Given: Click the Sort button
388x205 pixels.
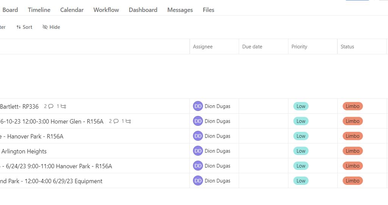Looking at the screenshot, I should (x=24, y=27).
